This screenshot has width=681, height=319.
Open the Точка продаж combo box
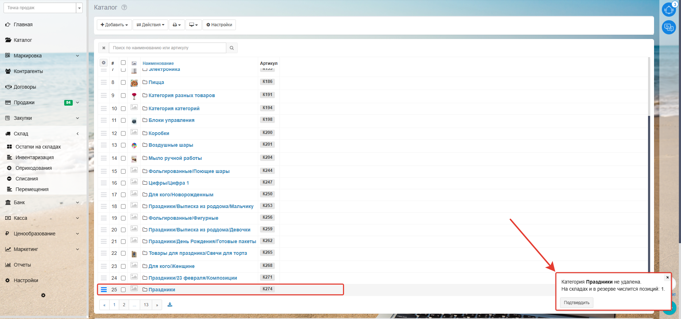[43, 8]
